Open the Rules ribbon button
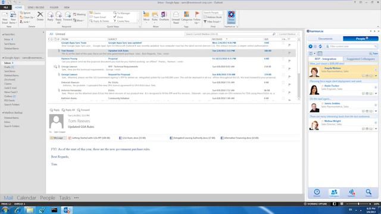 click(x=155, y=17)
